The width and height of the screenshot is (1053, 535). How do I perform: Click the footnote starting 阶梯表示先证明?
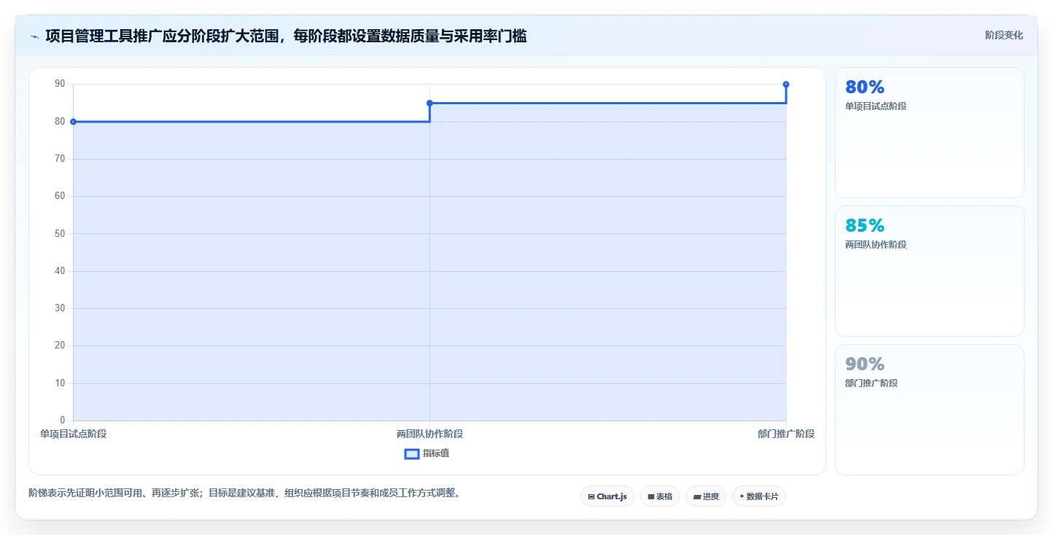coord(244,493)
